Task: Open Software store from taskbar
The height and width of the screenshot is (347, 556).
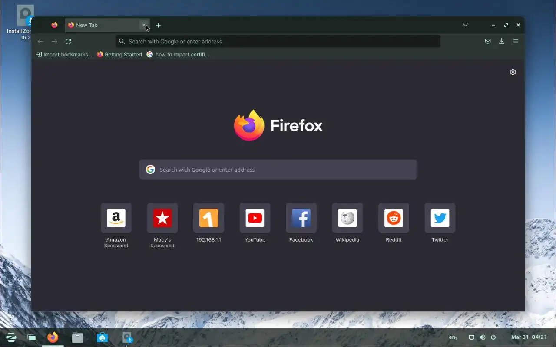Action: (102, 337)
